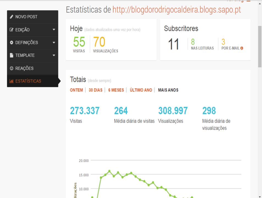Show Mais Anos statistics
262x198 pixels.
[x=168, y=90]
